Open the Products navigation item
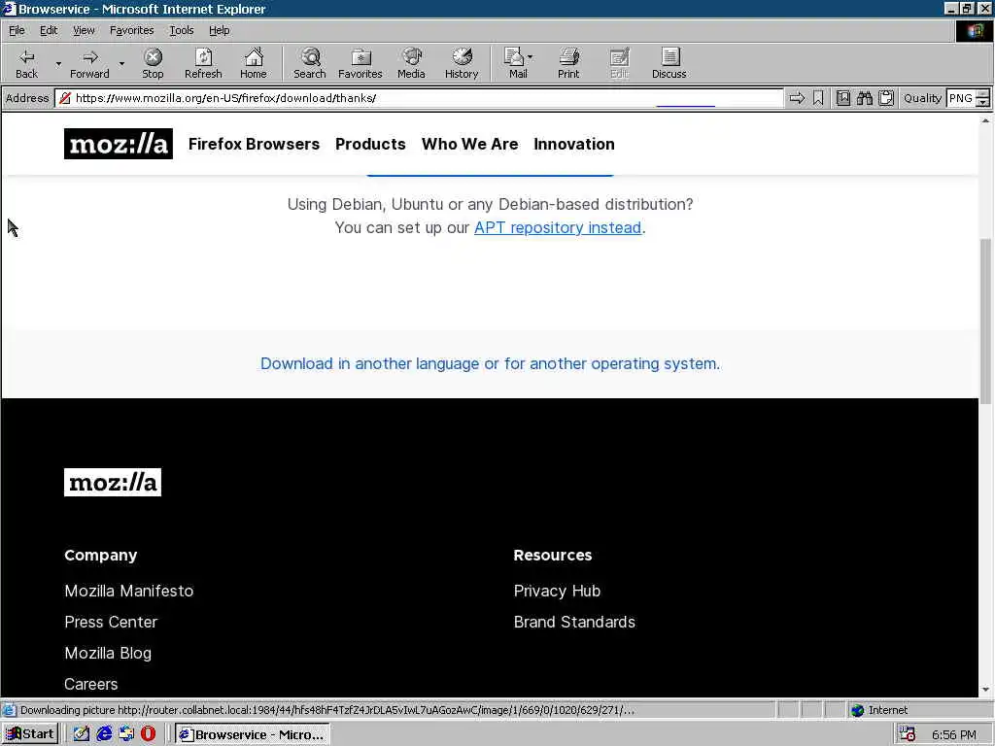 pyautogui.click(x=370, y=144)
